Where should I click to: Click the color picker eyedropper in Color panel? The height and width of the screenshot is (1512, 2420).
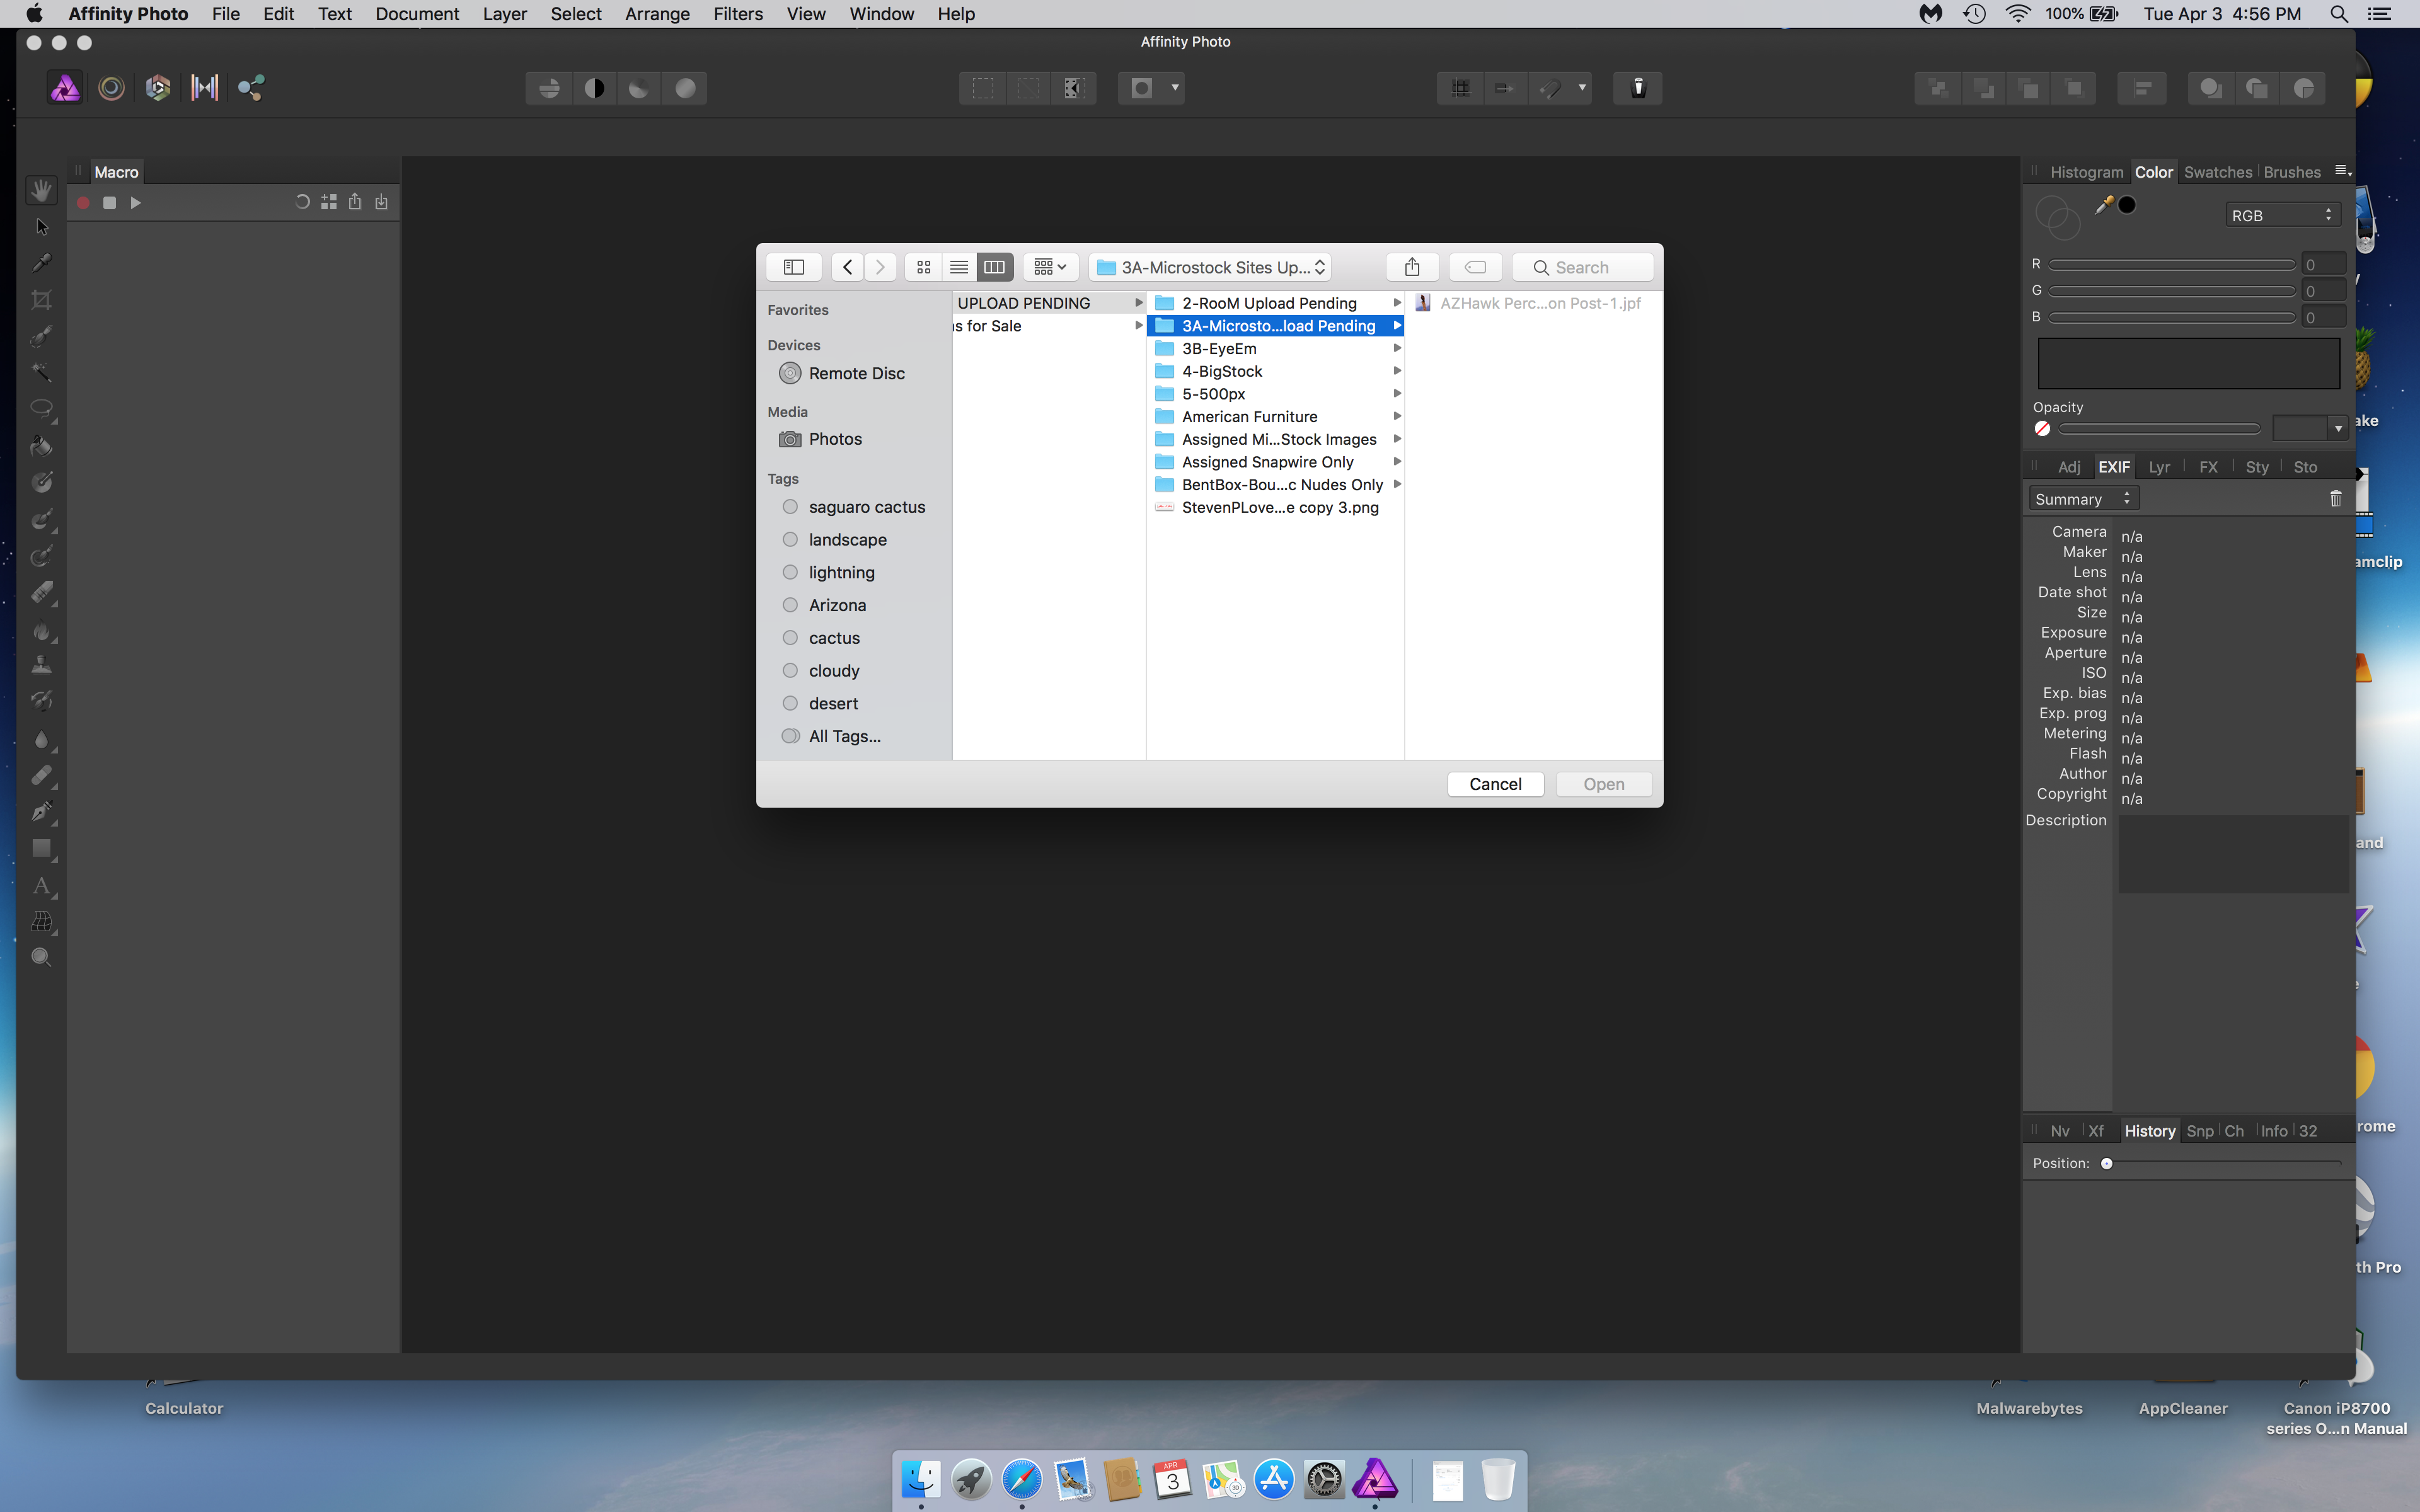2103,205
